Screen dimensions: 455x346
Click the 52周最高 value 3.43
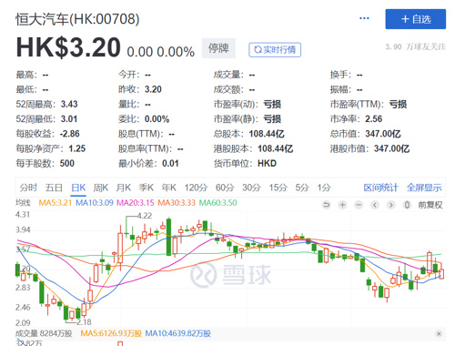(69, 104)
